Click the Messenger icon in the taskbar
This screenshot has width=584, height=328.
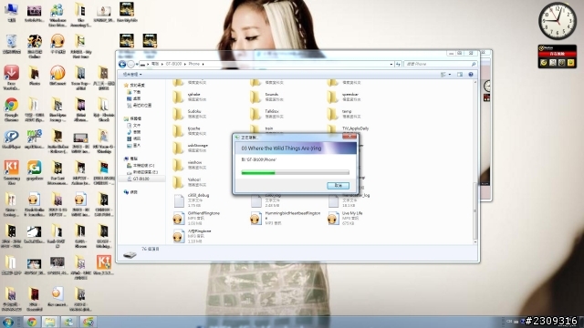(x=68, y=322)
